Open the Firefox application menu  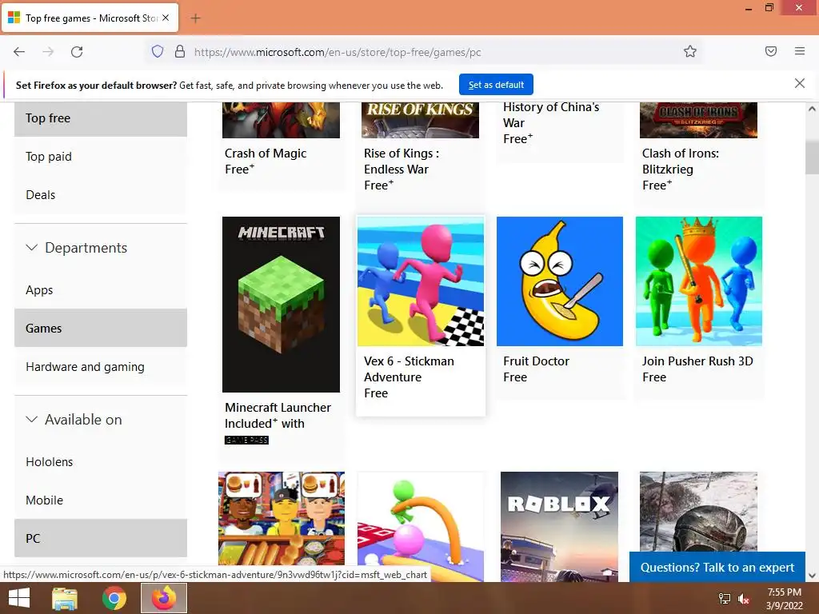coord(800,51)
